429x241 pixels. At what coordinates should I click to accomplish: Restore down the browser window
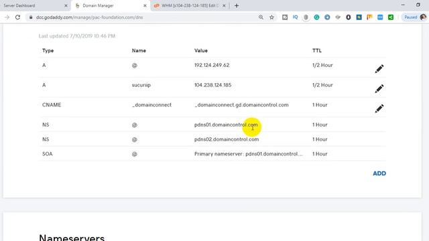coord(418,5)
